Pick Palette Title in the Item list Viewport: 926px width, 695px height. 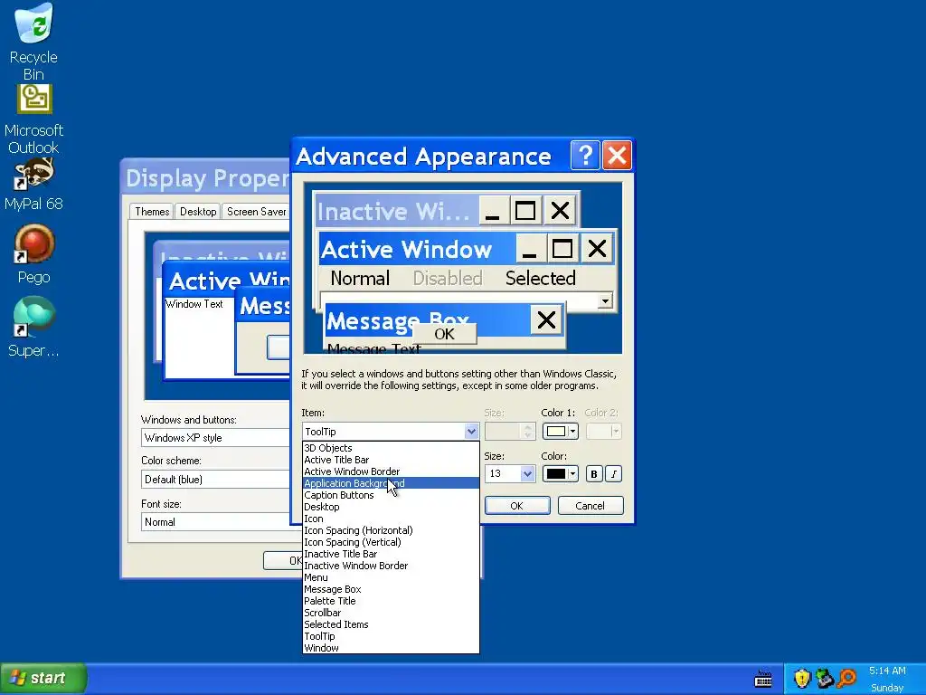(x=391, y=601)
